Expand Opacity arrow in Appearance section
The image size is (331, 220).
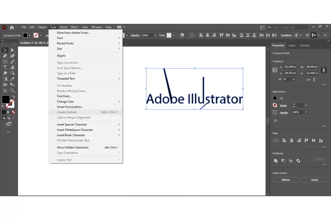[x=306, y=112]
